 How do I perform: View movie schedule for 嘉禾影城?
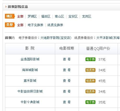67,81
